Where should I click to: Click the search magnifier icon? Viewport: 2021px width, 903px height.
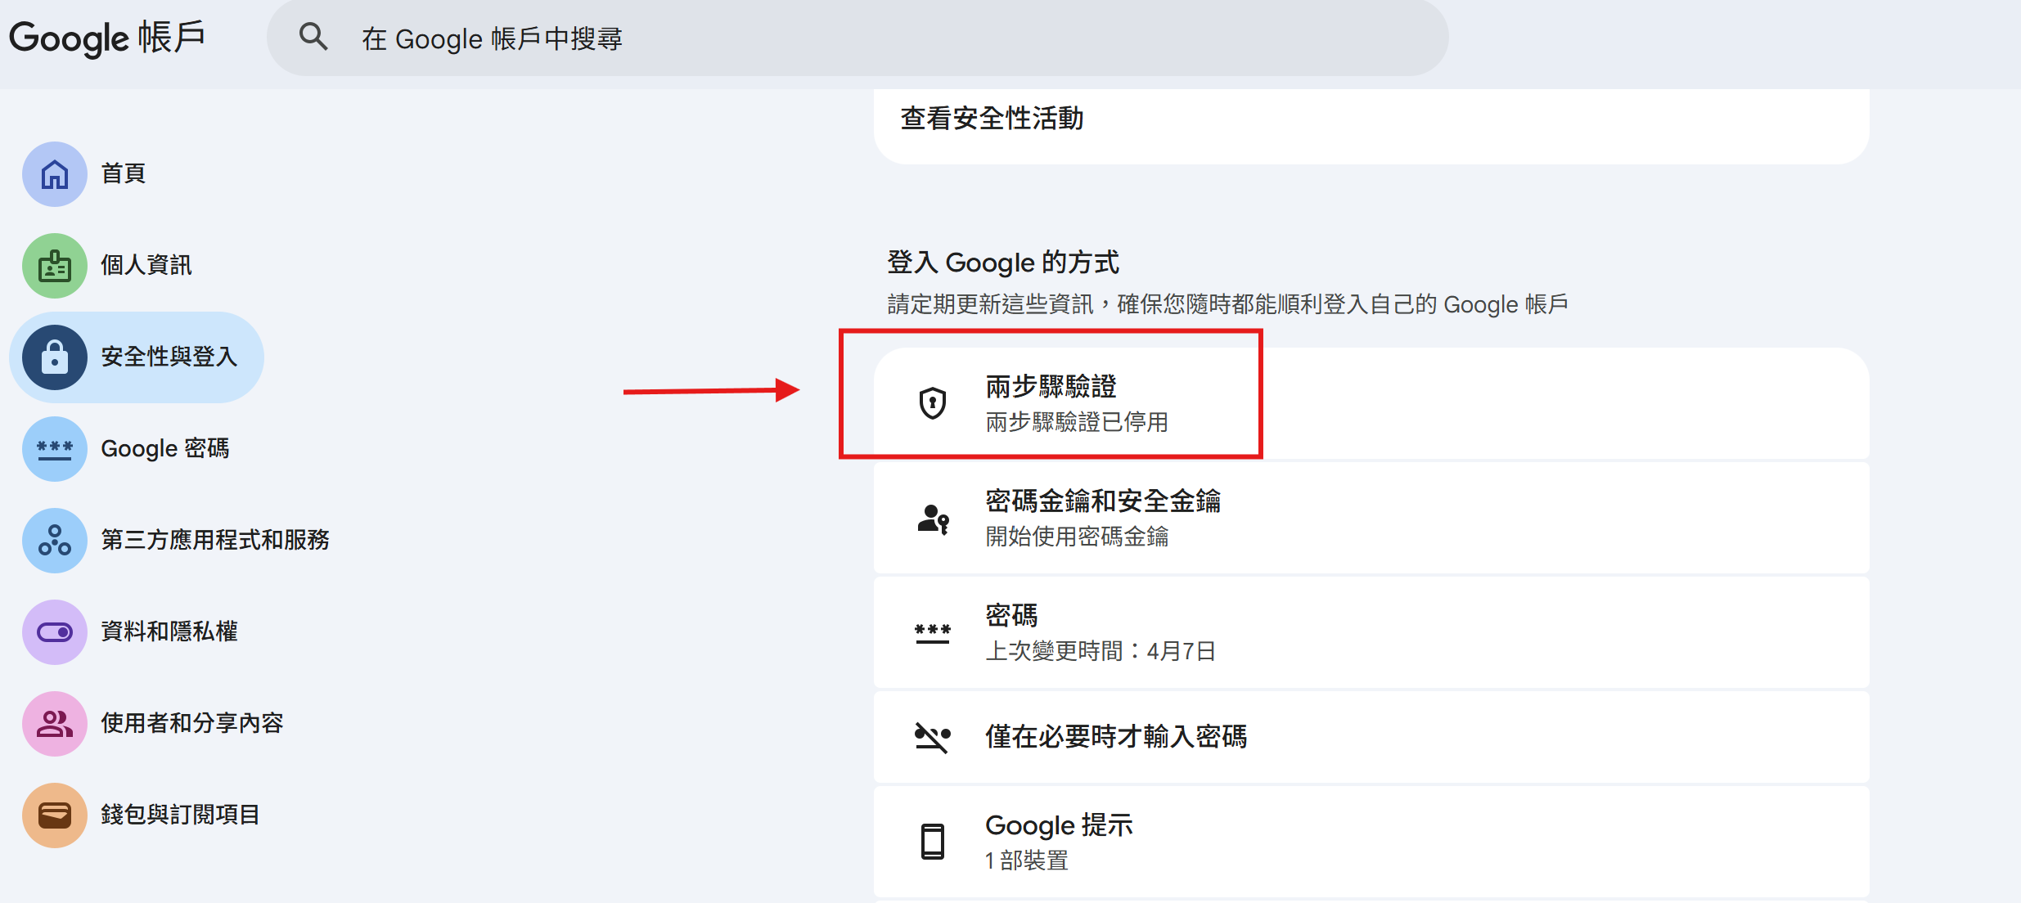(313, 38)
